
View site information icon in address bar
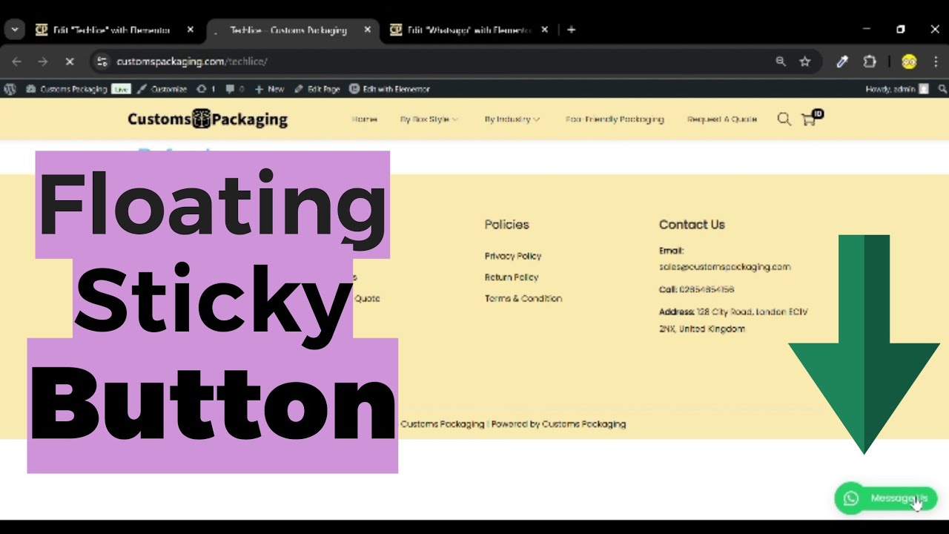click(103, 62)
